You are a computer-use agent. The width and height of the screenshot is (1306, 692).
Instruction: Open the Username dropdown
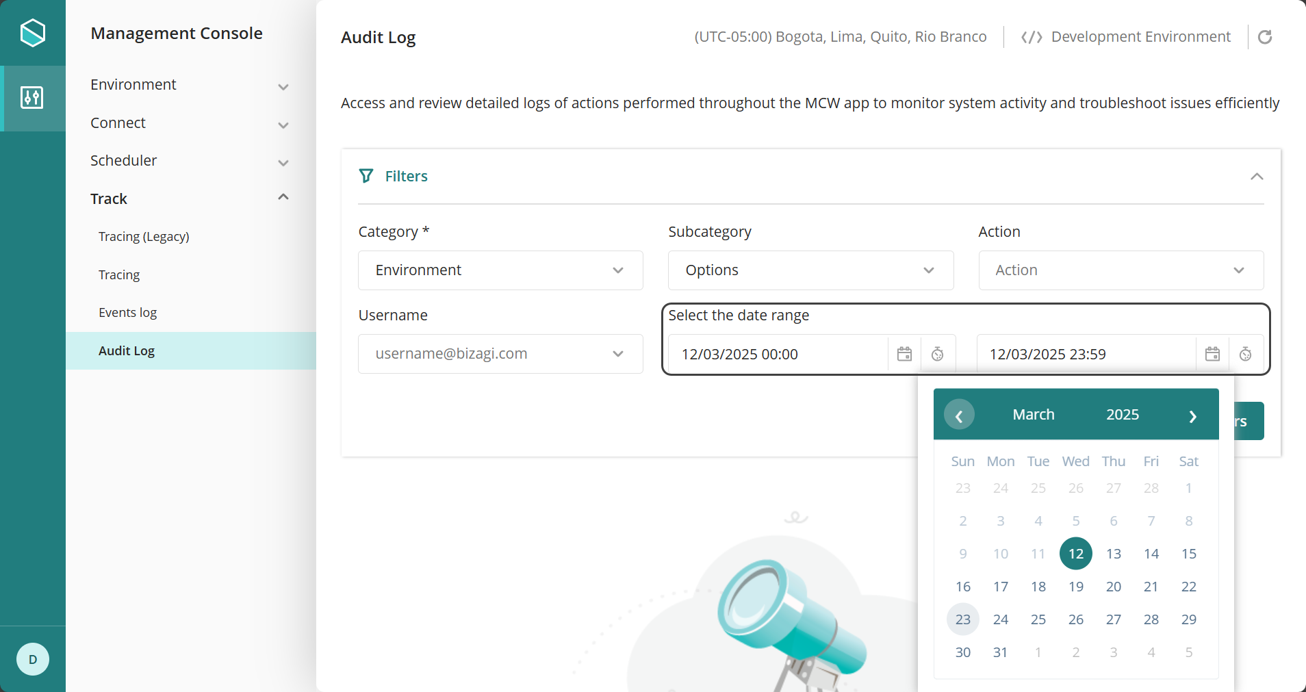point(500,354)
